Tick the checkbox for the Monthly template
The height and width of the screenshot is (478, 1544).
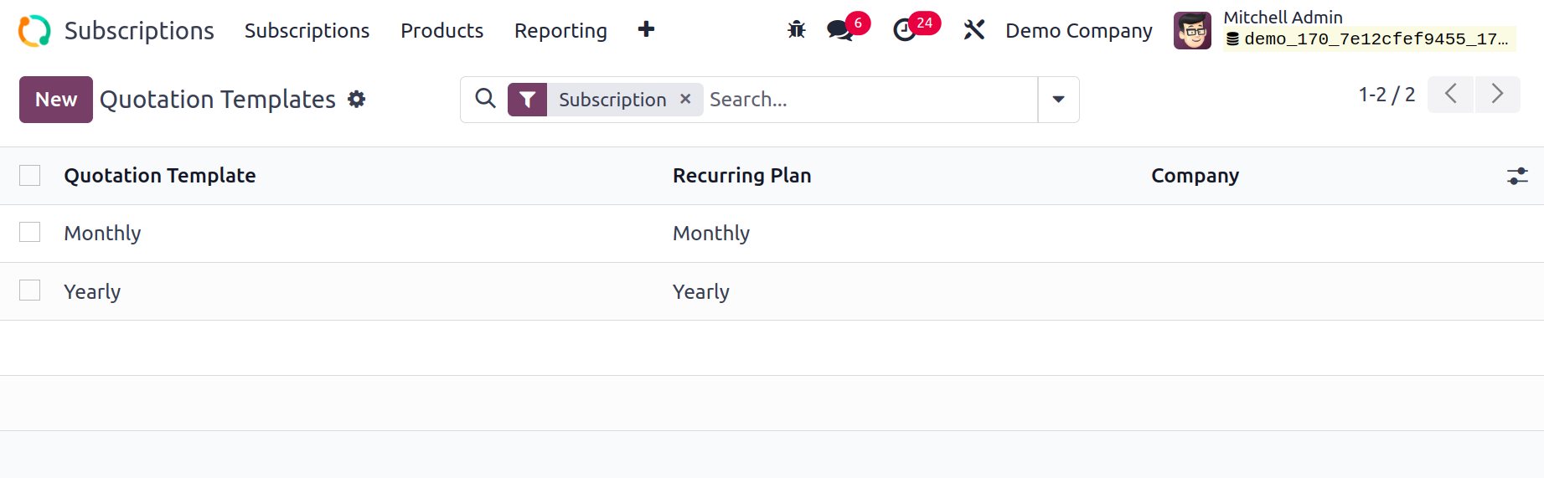(x=30, y=232)
